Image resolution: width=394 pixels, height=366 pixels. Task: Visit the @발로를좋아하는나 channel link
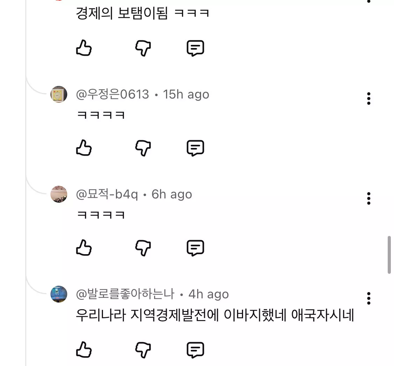point(125,294)
